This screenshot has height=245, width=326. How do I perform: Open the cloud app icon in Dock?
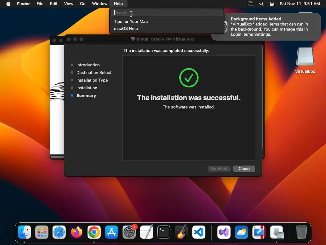[241, 232]
